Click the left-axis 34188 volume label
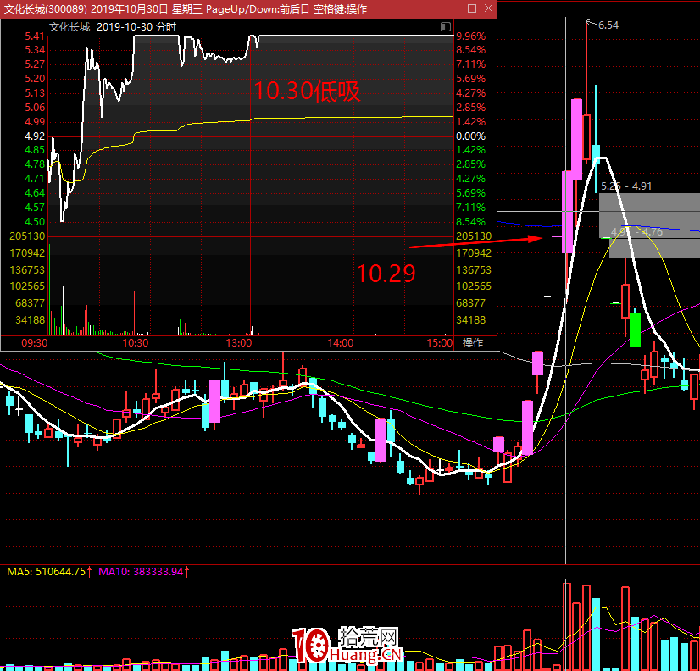700x671 pixels. (x=30, y=319)
